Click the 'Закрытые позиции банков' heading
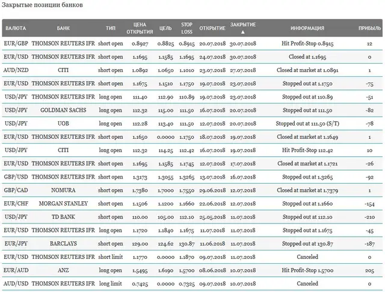385x292 pixels. (42, 5)
